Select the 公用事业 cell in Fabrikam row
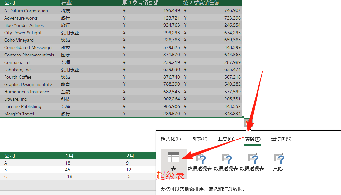This screenshot has height=195, width=341. pos(70,70)
